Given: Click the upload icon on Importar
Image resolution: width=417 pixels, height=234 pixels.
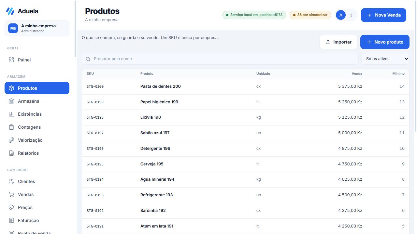Looking at the screenshot, I should pos(328,42).
